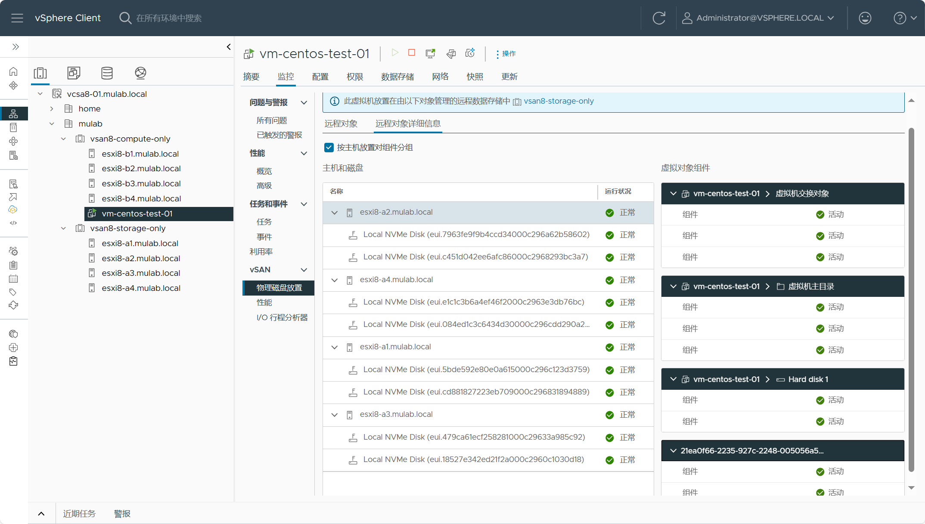Open Tasks clipboard icon in the sidebar
This screenshot has height=524, width=925.
(x=13, y=265)
